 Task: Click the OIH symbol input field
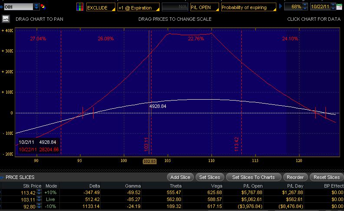click(18, 7)
